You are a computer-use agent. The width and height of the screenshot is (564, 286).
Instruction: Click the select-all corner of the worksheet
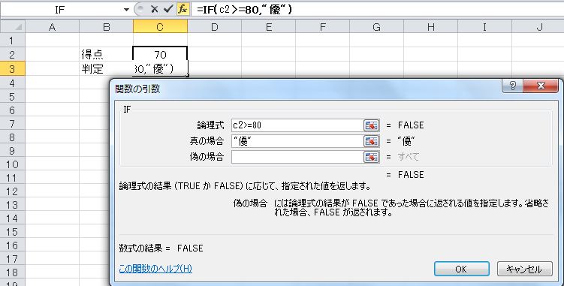click(x=13, y=26)
